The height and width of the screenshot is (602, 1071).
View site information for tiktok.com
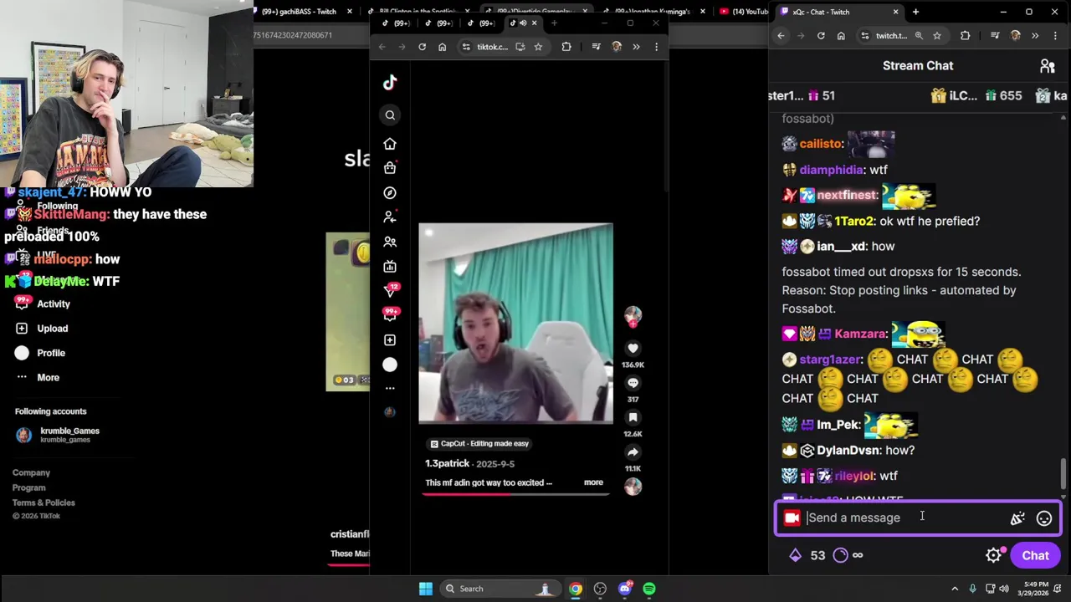coord(465,47)
